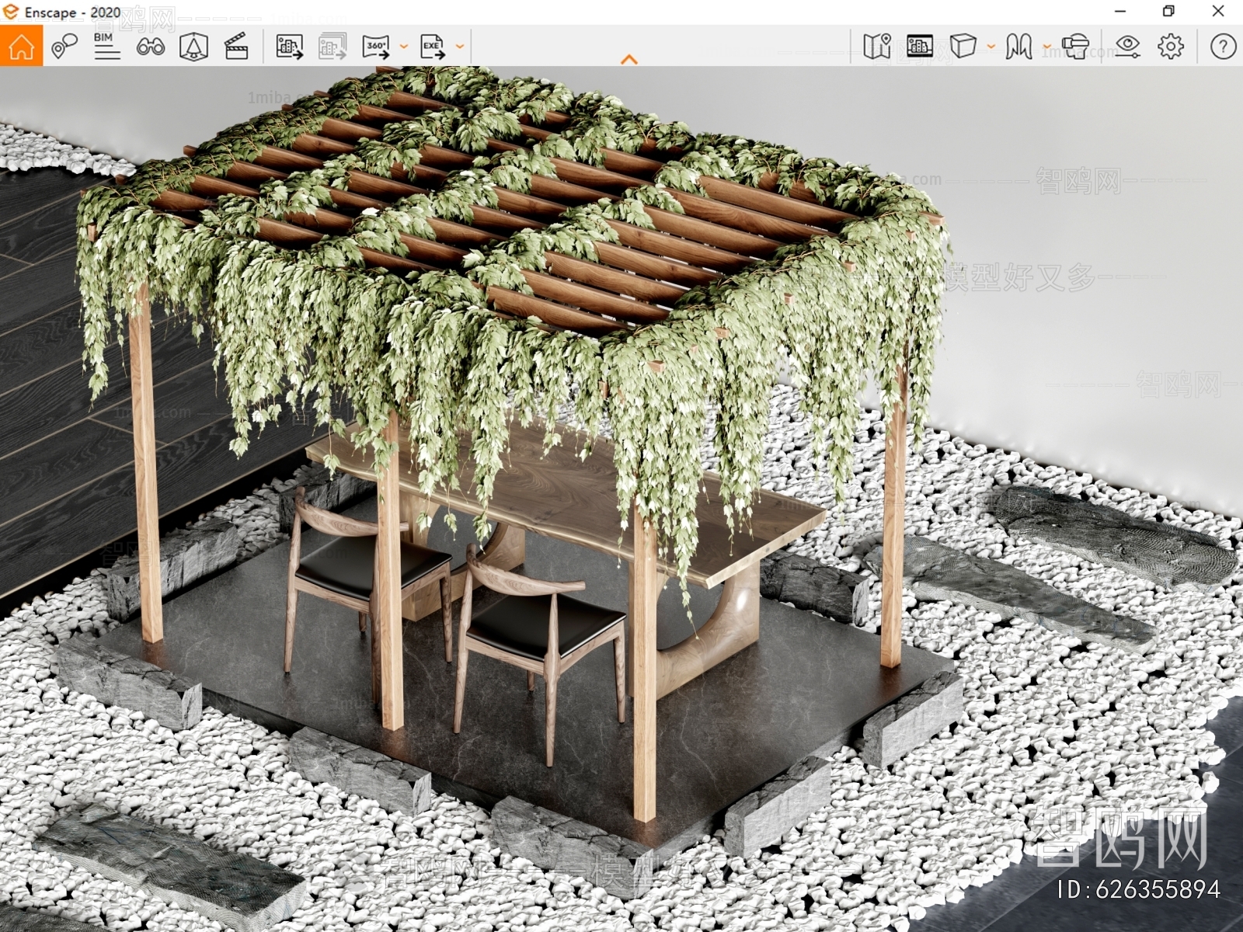Click the 3D cube projection icon

tap(963, 47)
